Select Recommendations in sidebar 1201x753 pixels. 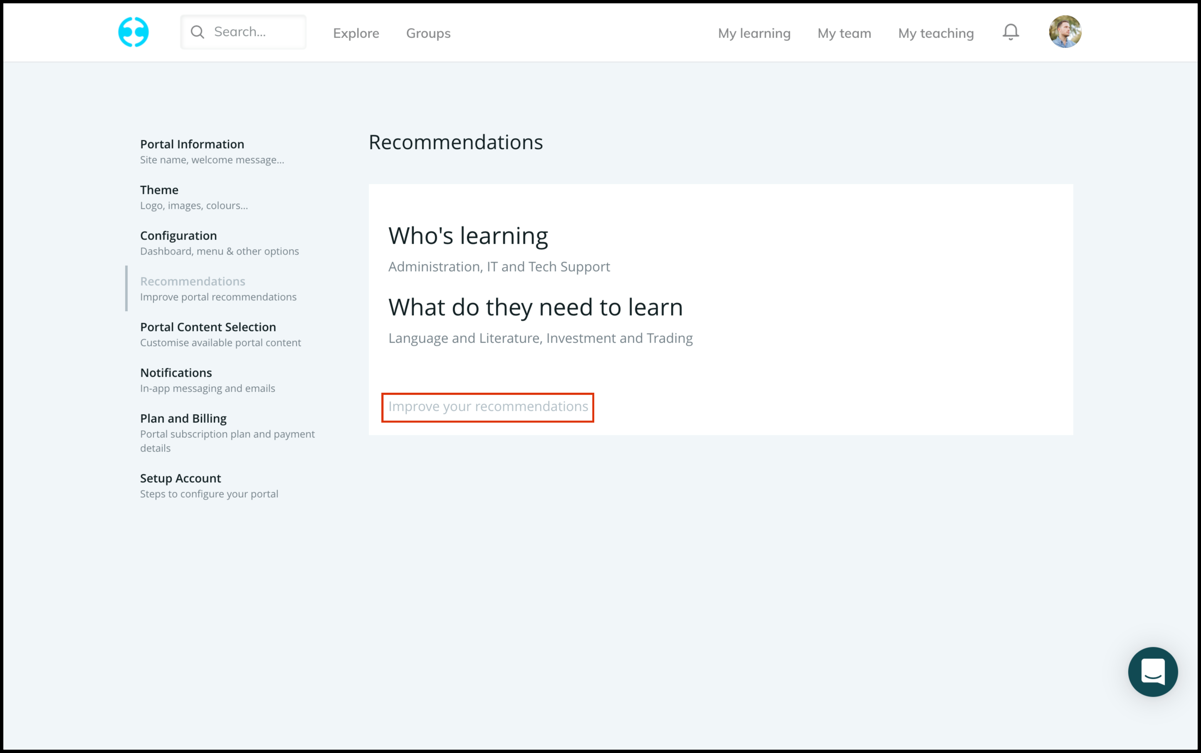pyautogui.click(x=193, y=281)
